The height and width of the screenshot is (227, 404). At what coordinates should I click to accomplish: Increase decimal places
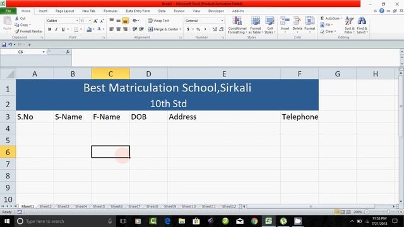(x=215, y=30)
